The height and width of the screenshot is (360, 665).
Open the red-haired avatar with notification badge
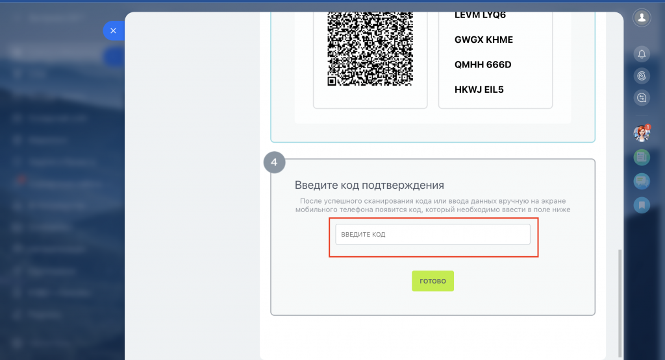pyautogui.click(x=642, y=134)
